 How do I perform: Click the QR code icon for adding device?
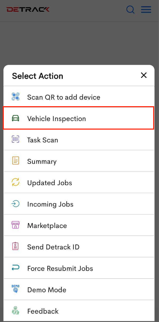16,97
